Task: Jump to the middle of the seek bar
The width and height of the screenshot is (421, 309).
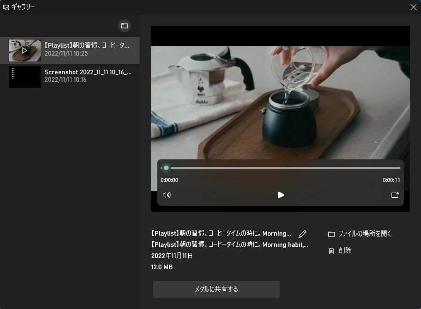Action: click(281, 167)
